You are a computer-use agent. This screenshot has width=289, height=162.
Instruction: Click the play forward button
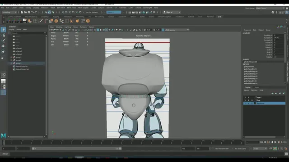point(275,142)
